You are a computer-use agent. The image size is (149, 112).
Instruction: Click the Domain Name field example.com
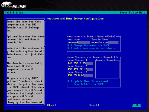point(105,43)
